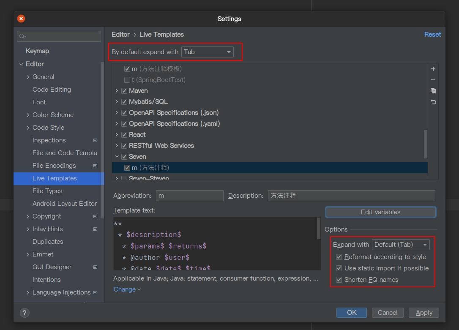This screenshot has height=330, width=459.
Task: Toggle the Mybatis/SQL group checkbox
Action: click(x=124, y=102)
